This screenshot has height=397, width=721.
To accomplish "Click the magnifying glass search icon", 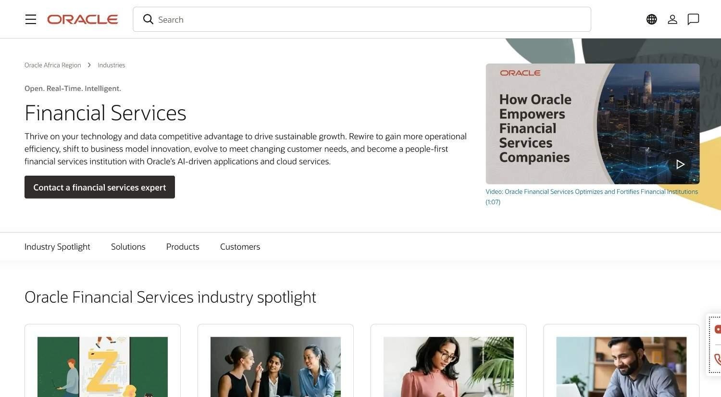I will coord(148,19).
